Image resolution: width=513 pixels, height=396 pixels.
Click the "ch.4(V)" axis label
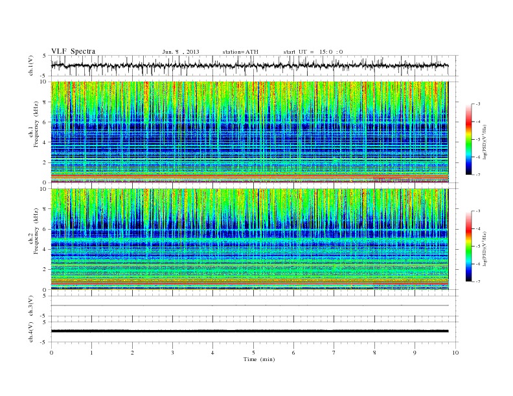point(31,332)
